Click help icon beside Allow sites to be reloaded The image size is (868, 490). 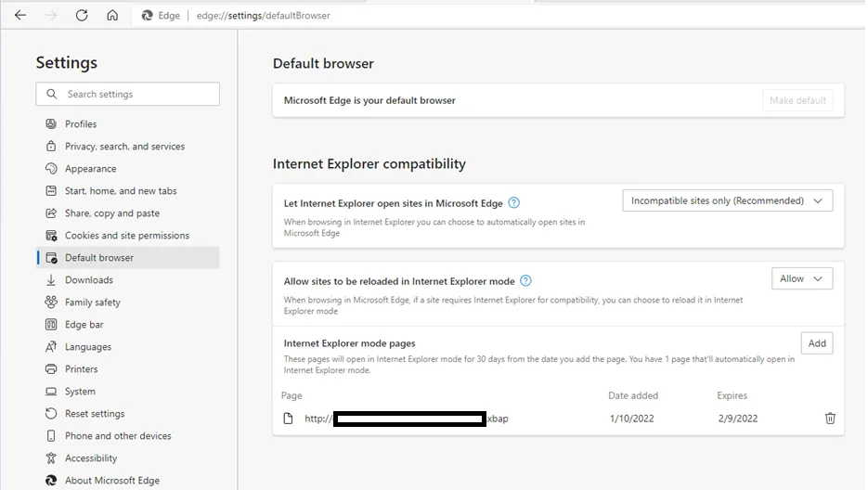[x=525, y=280]
